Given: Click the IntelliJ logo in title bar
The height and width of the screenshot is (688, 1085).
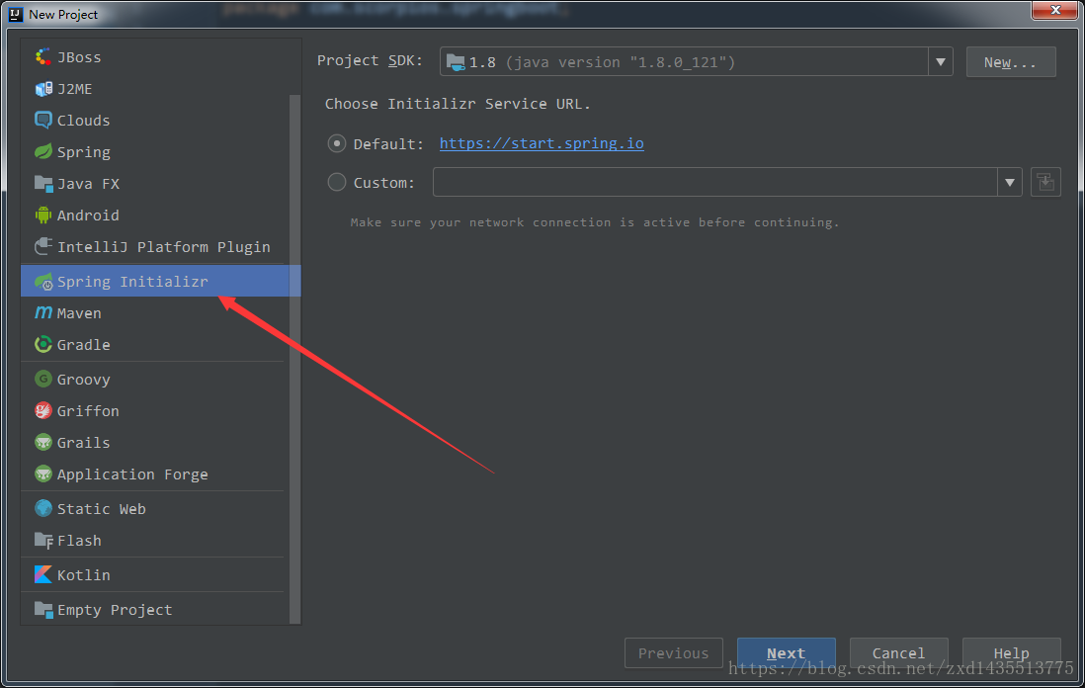Looking at the screenshot, I should pos(15,14).
